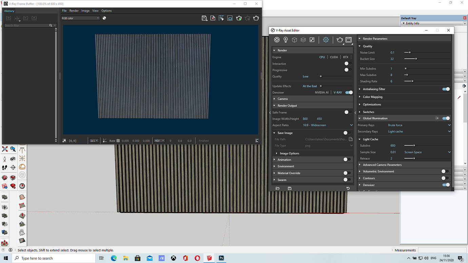This screenshot has height=263, width=468.
Task: Open Photoshop from the taskbar
Action: [221, 258]
